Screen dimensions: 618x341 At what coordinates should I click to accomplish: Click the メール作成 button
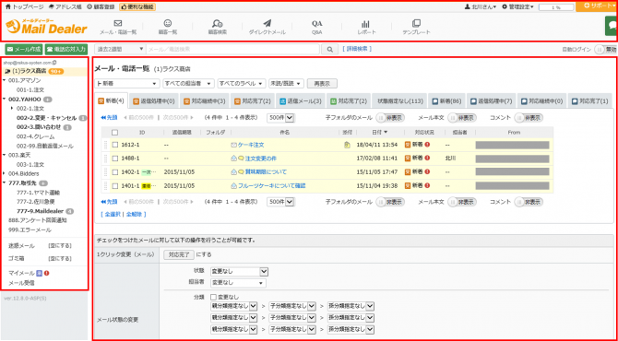point(24,49)
